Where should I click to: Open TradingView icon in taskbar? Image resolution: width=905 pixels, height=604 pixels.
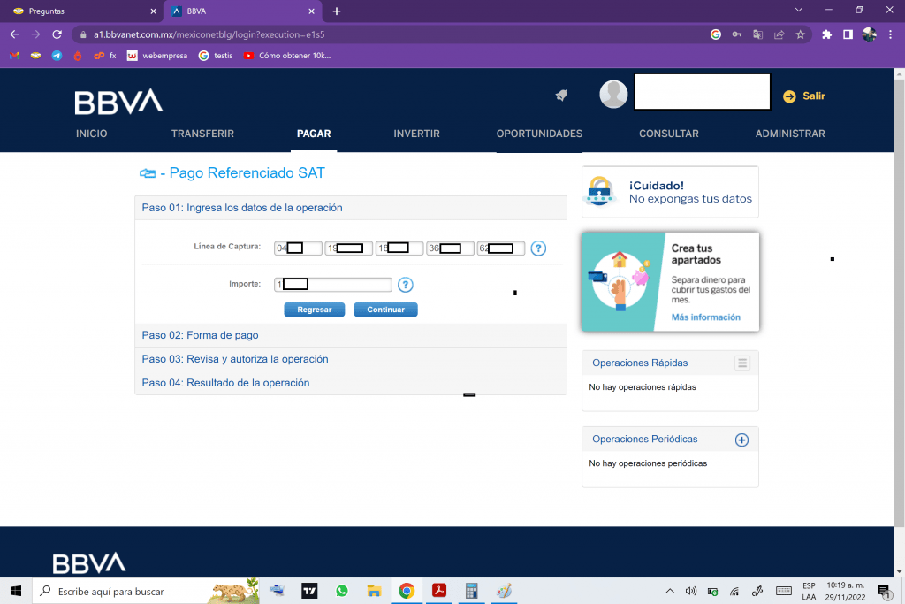pos(309,591)
